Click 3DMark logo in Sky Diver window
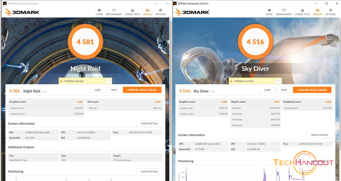The height and width of the screenshot is (181, 341). [192, 12]
